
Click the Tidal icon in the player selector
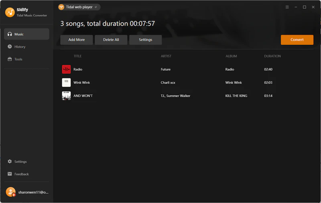(61, 7)
